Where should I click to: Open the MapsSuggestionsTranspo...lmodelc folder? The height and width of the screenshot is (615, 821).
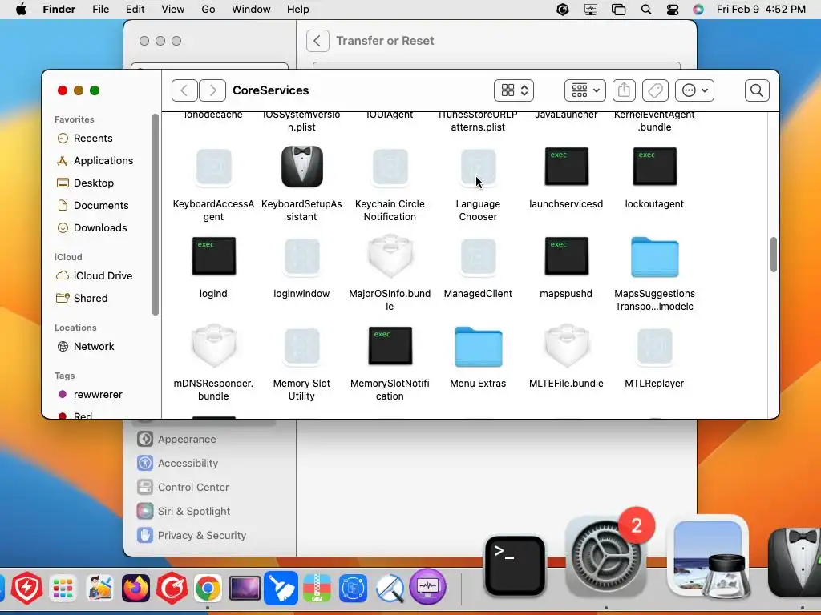[654, 257]
